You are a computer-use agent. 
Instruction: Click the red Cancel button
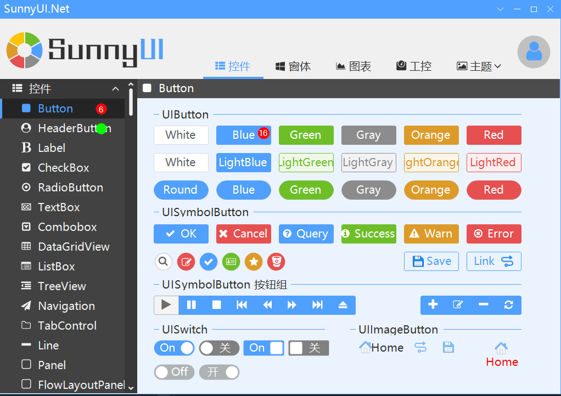(244, 234)
